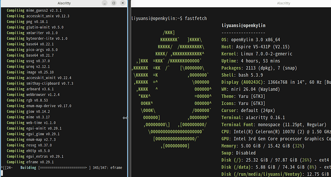Image resolution: width=331 pixels, height=177 pixels.
Task: Click the 'OS: openKylin 3.0 x86_64' line
Action: (251, 40)
